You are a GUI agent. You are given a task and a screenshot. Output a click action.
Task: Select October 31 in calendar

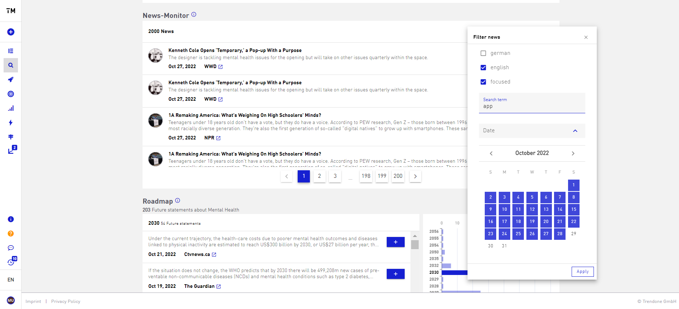504,246
